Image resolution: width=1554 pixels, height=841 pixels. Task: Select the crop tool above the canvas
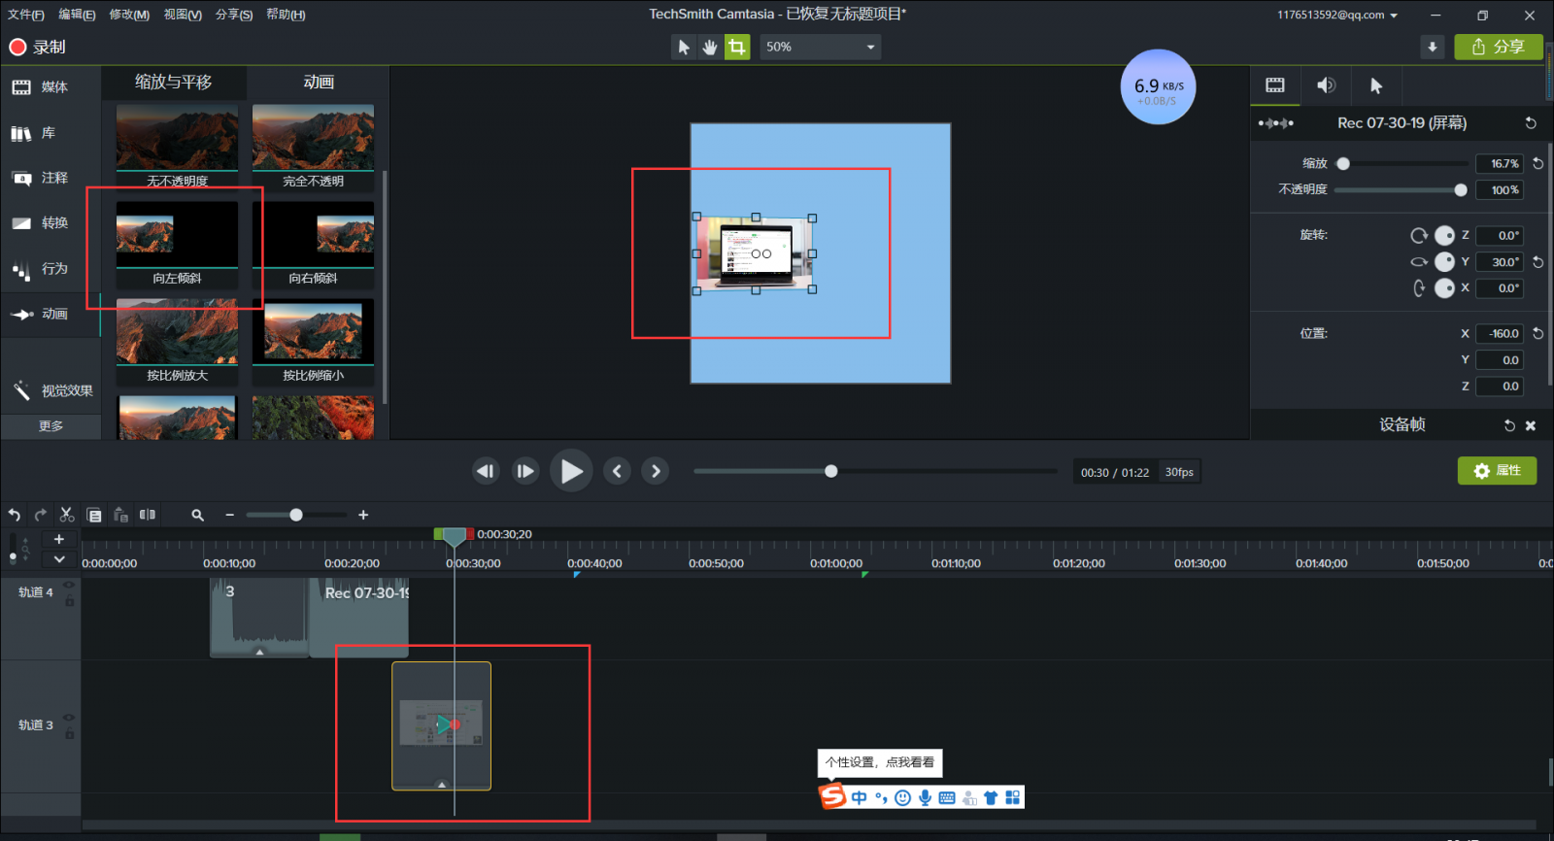pyautogui.click(x=737, y=47)
